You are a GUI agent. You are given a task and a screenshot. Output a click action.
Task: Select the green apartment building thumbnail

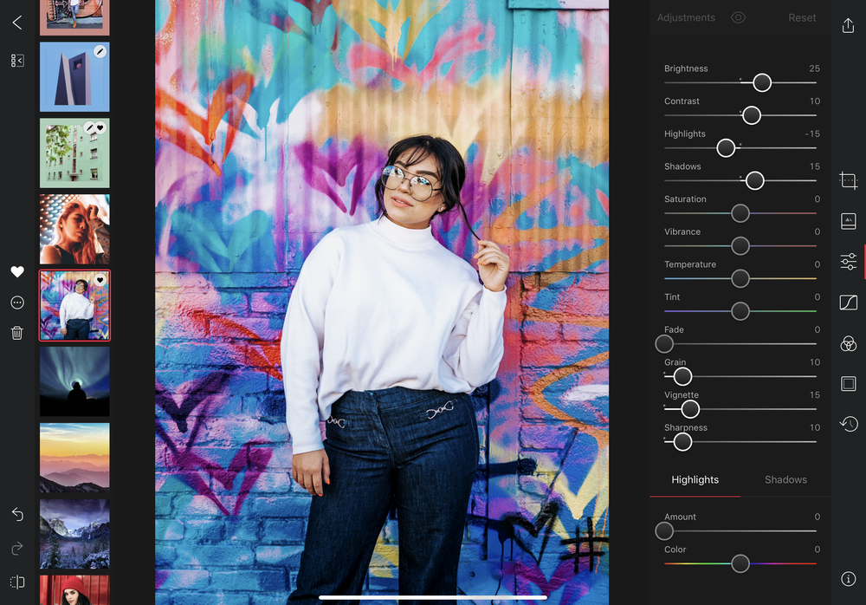(74, 153)
